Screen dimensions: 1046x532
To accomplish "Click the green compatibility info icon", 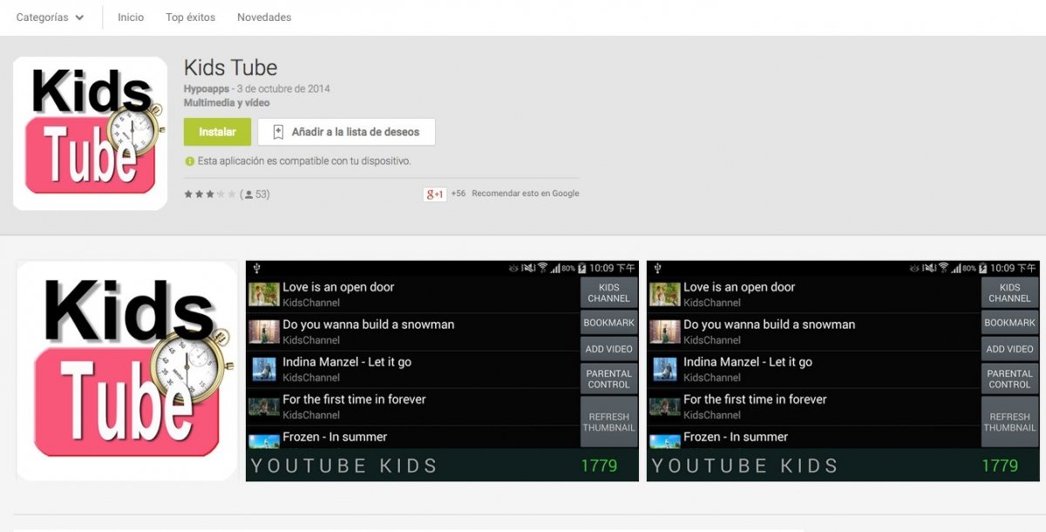I will [x=189, y=161].
